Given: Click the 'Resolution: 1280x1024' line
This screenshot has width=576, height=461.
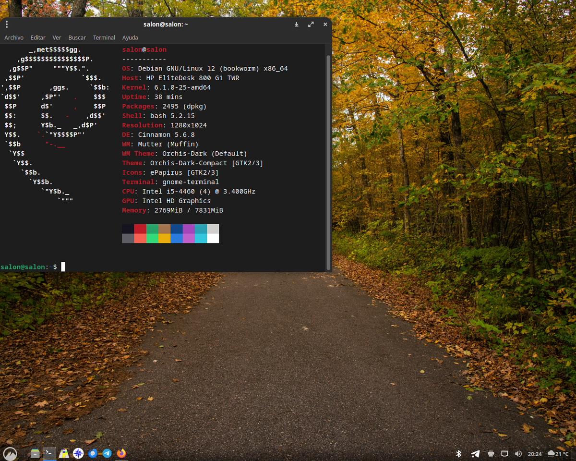Looking at the screenshot, I should [165, 125].
